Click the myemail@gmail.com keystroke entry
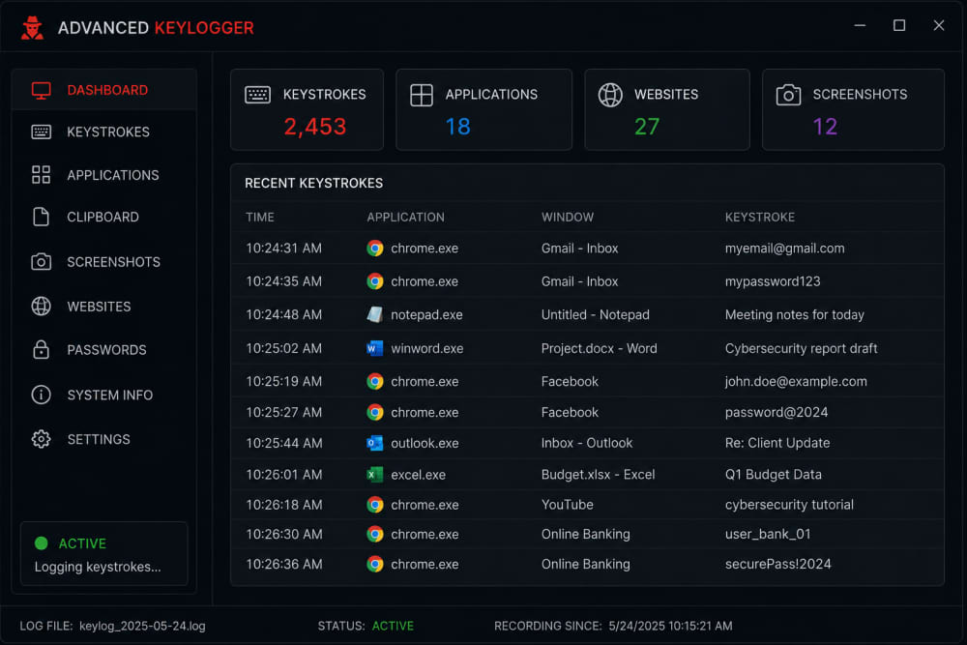 [x=784, y=249]
